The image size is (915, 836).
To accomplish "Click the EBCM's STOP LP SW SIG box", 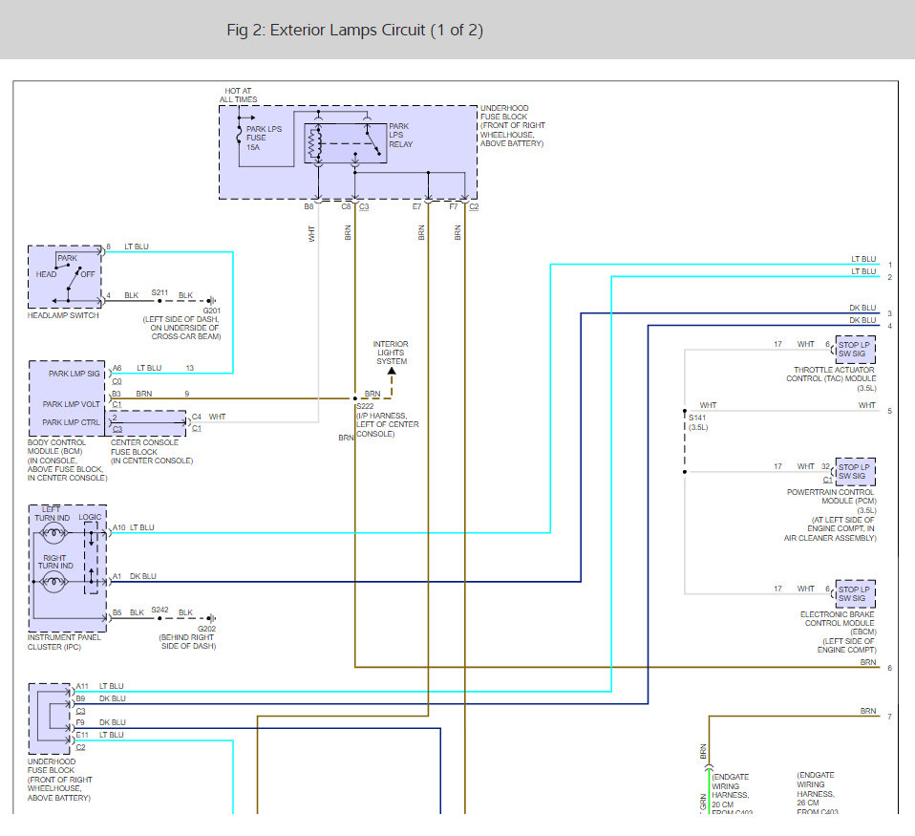I will click(x=854, y=593).
